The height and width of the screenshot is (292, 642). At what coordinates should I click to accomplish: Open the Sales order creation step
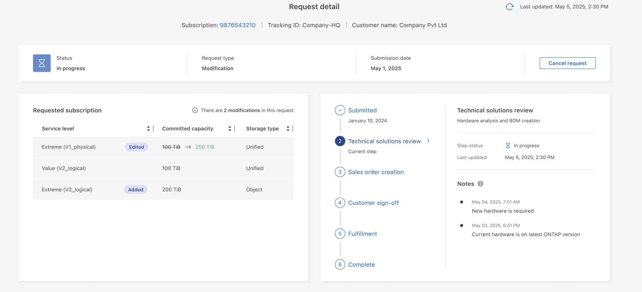(376, 172)
